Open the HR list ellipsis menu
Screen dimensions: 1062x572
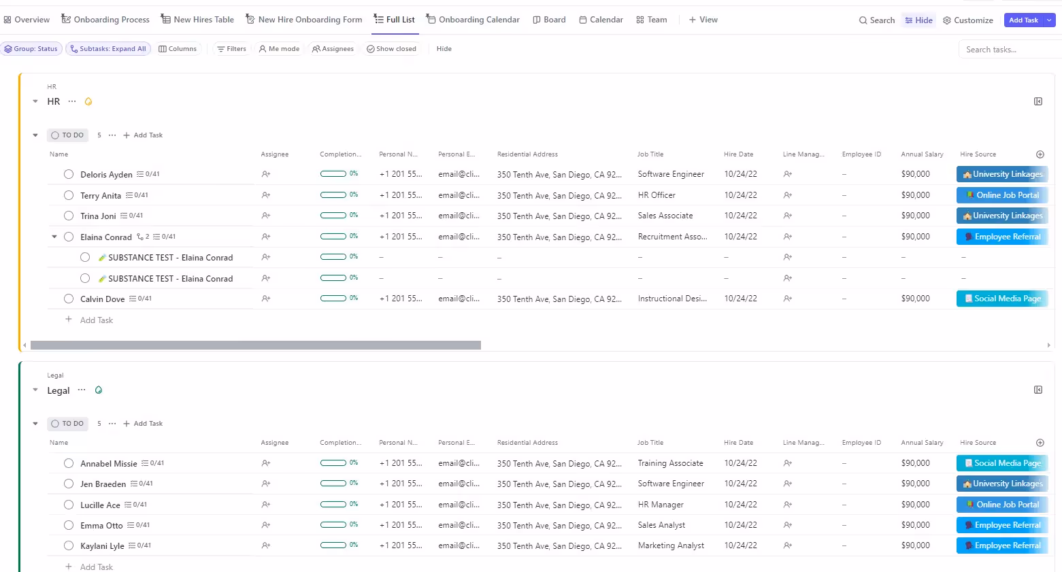click(x=71, y=101)
